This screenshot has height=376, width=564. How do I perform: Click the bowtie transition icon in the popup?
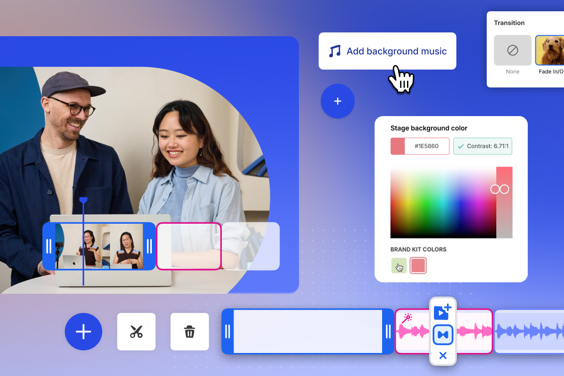click(443, 335)
